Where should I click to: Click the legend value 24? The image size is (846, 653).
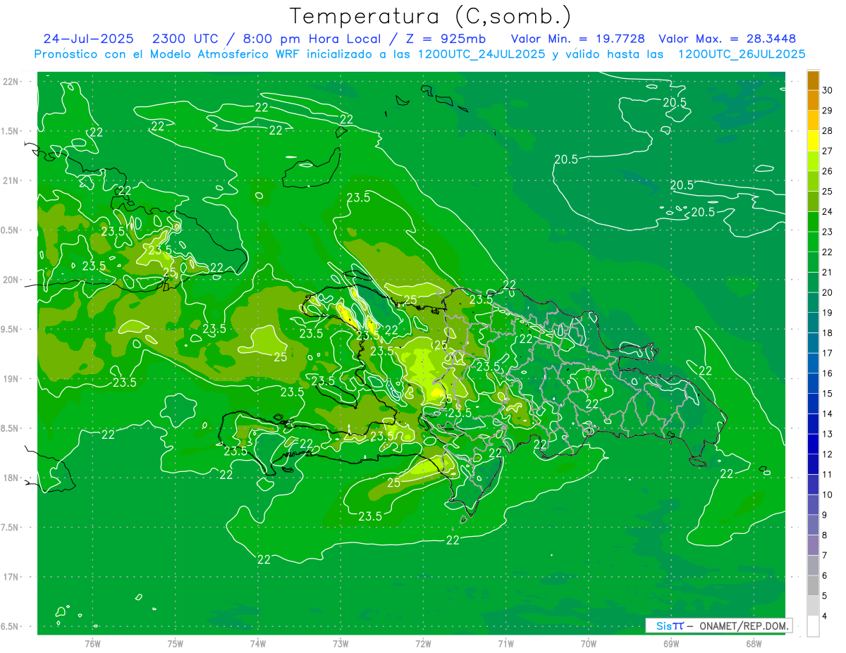(827, 211)
